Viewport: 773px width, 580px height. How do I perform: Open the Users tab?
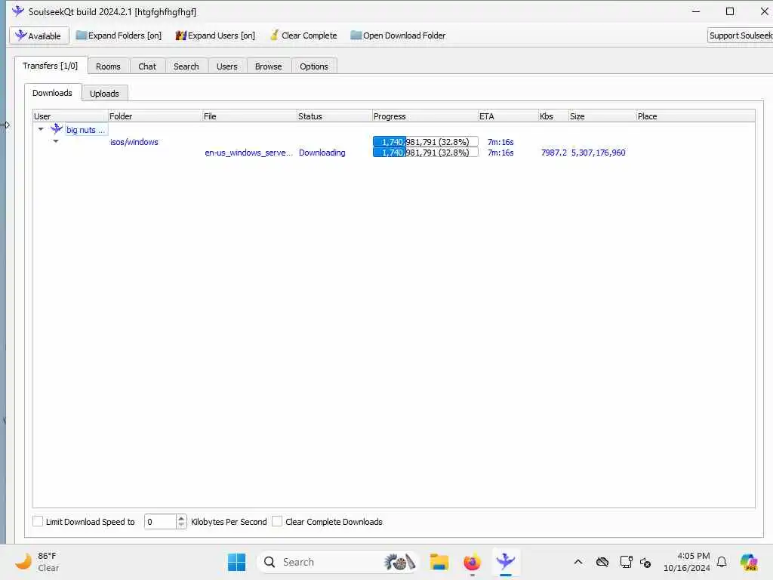pos(226,66)
